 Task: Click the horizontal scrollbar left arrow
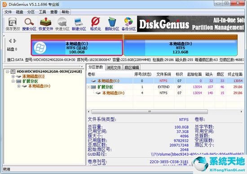coord(89,112)
